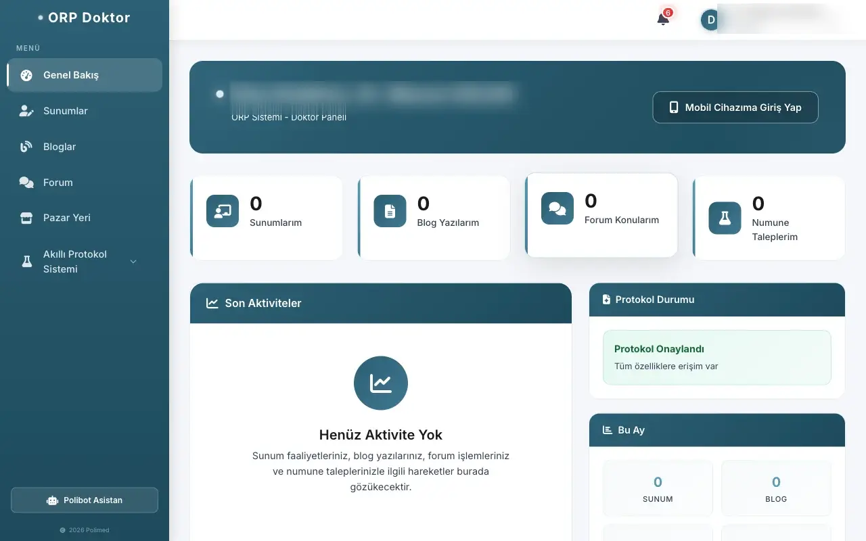Click Mobil Cihazıma Giriş Yap button
866x541 pixels.
coord(735,108)
